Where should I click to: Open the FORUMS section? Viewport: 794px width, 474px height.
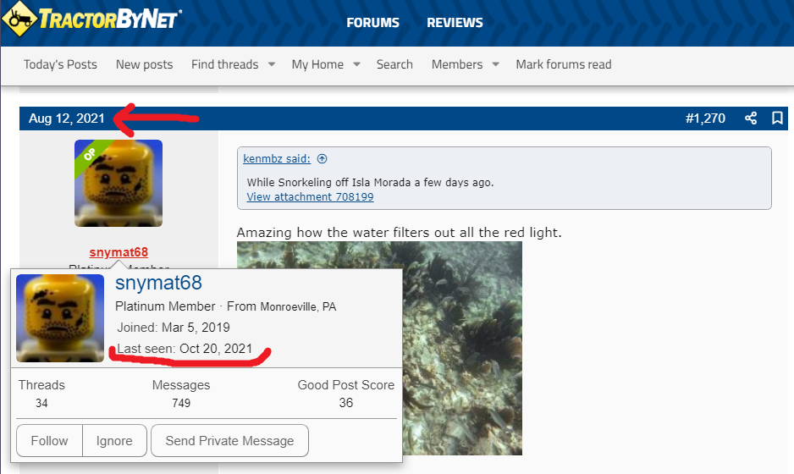372,23
